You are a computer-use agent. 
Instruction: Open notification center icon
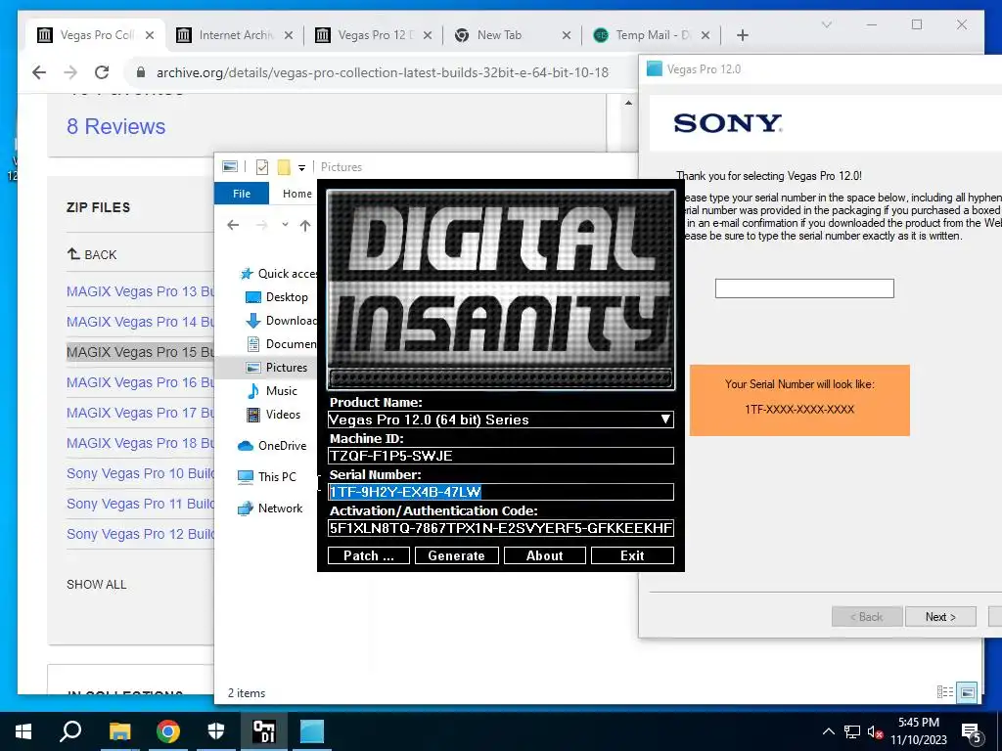(972, 732)
